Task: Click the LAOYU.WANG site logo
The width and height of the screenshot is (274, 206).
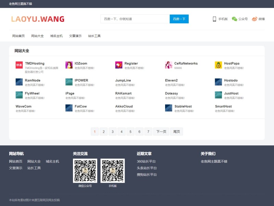Action: coord(38,19)
